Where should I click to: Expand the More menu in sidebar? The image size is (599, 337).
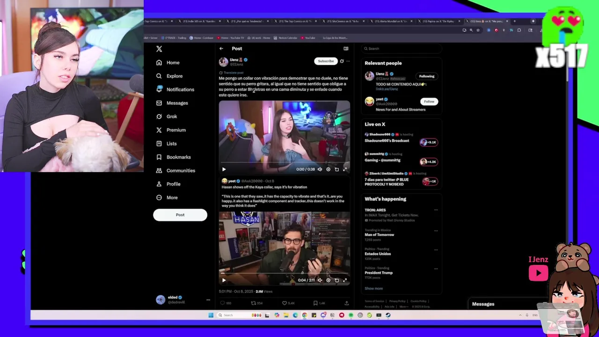click(167, 198)
